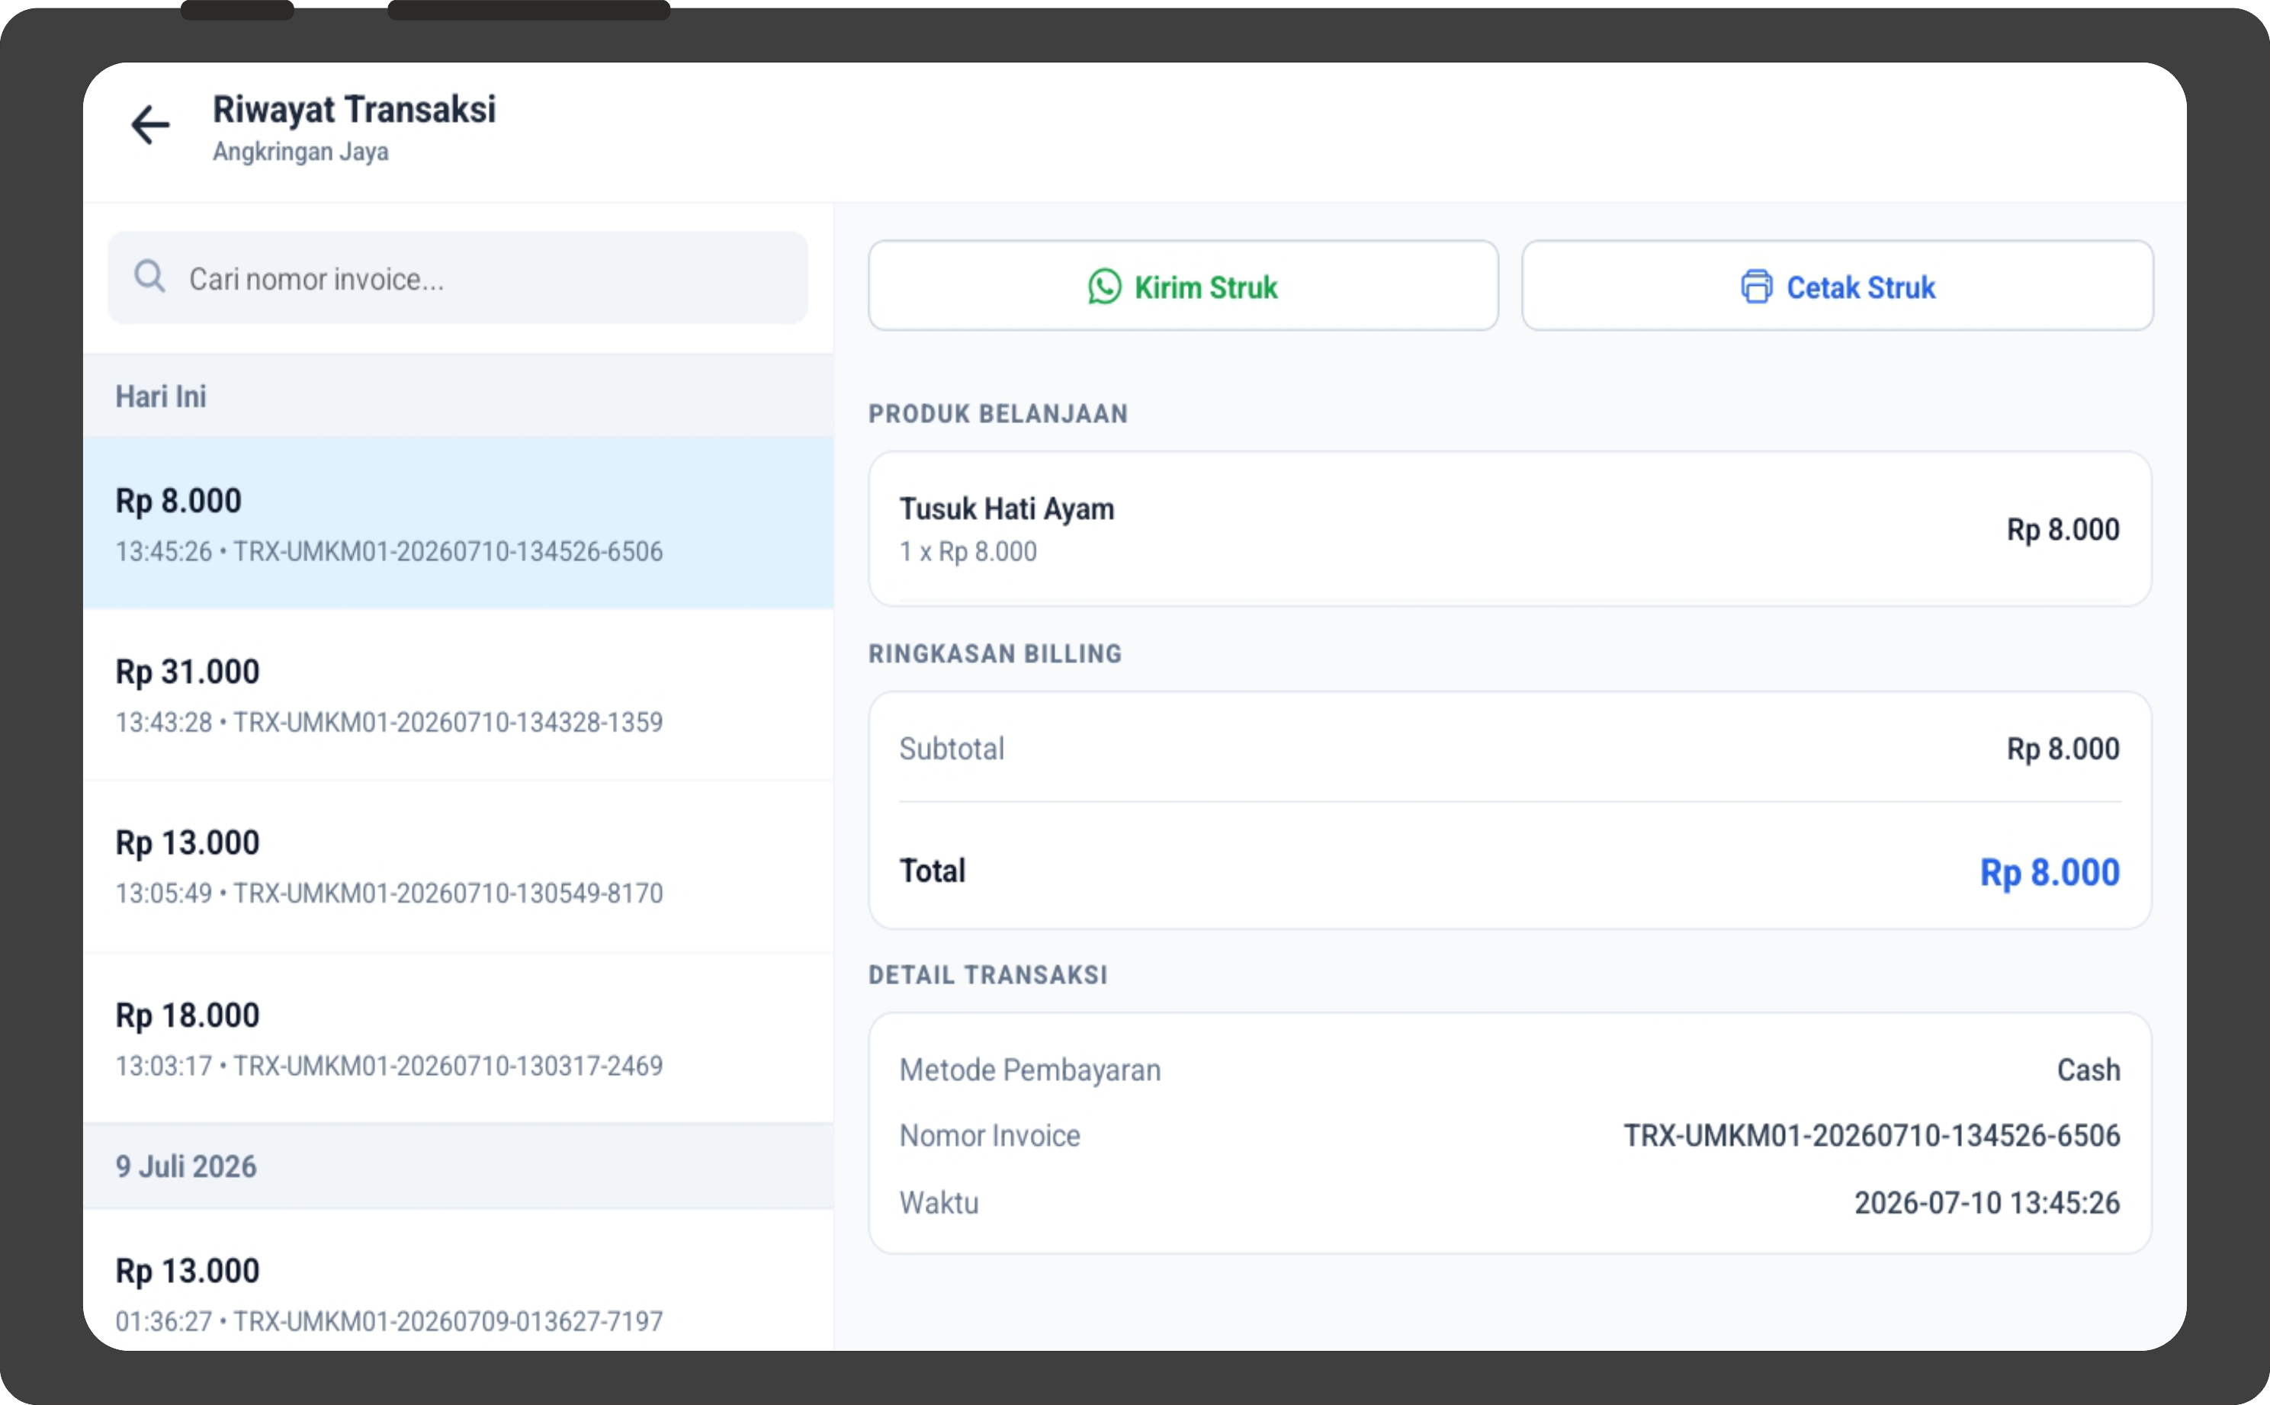This screenshot has width=2270, height=1405.
Task: Click the Riwayat Transaksi title
Action: 354,110
